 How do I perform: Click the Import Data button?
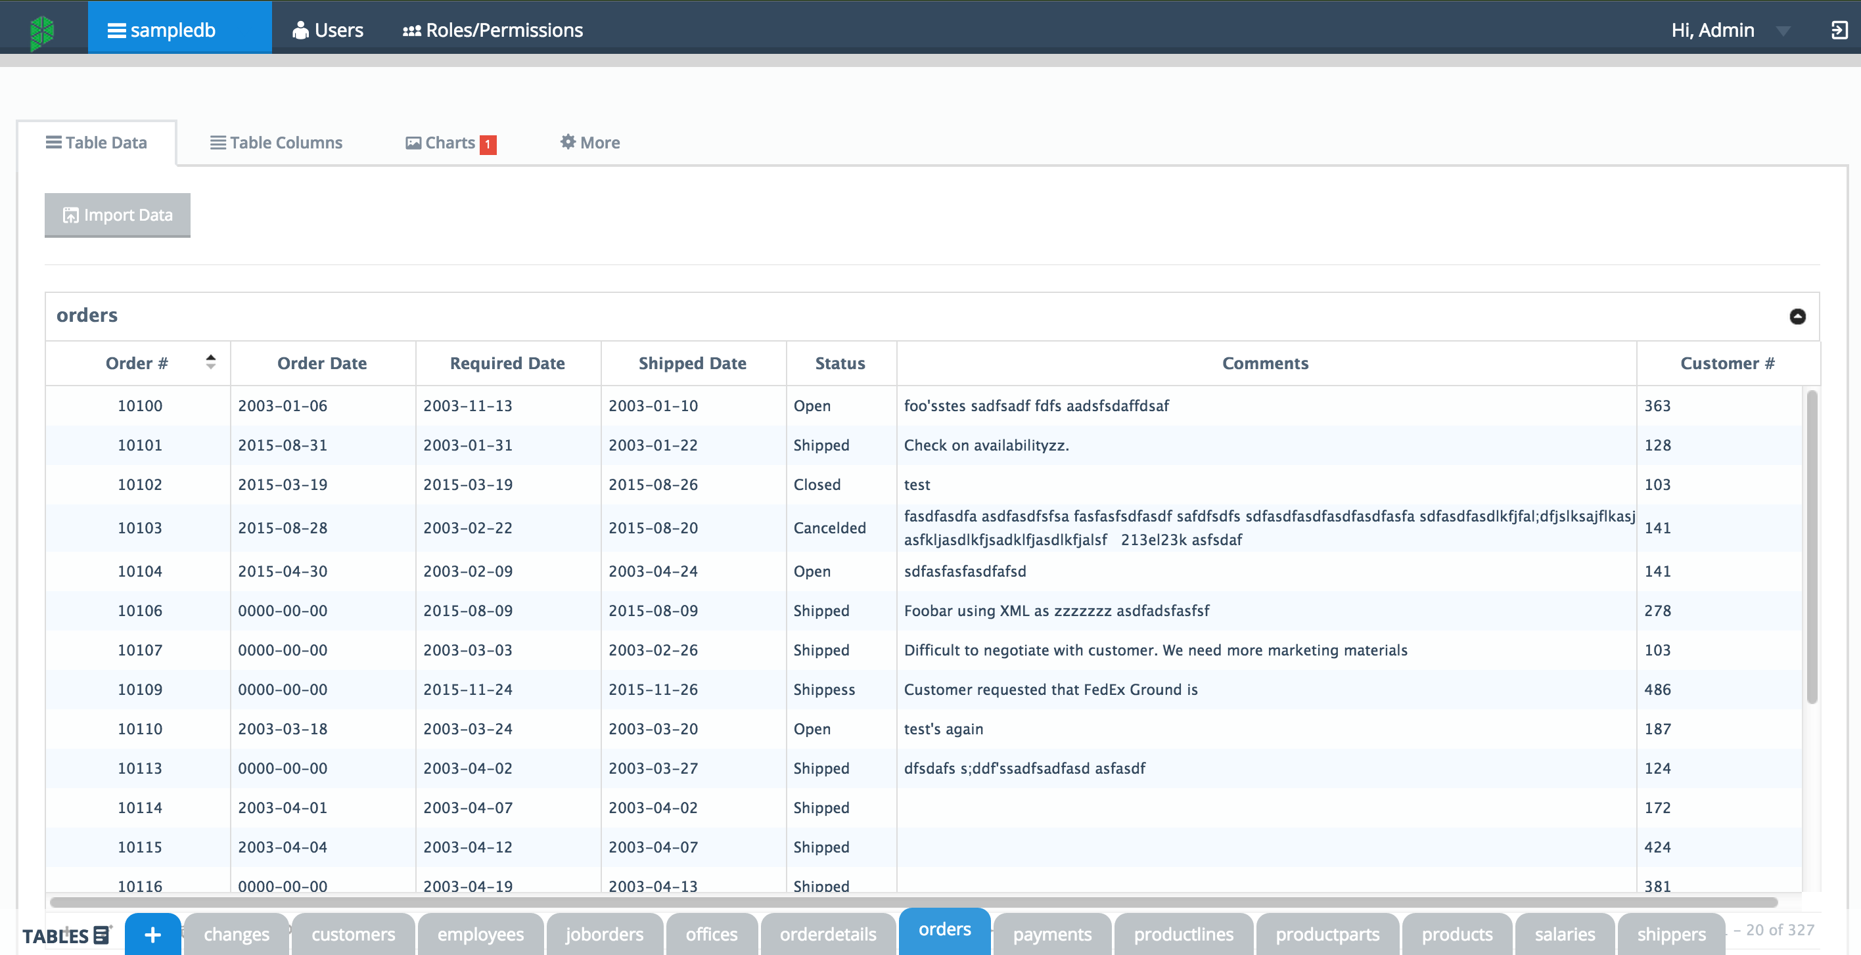click(118, 215)
